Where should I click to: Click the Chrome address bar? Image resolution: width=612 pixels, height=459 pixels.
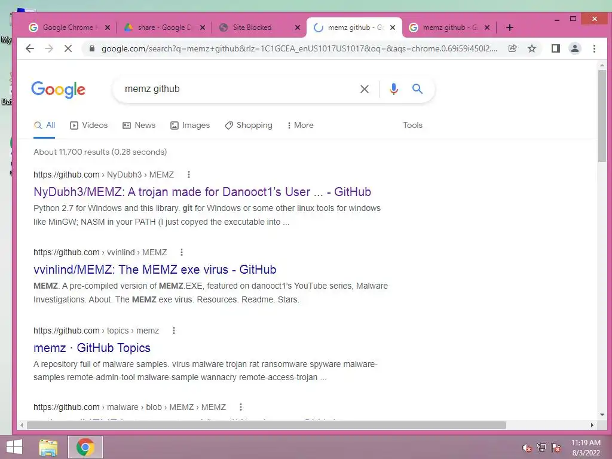click(x=299, y=48)
